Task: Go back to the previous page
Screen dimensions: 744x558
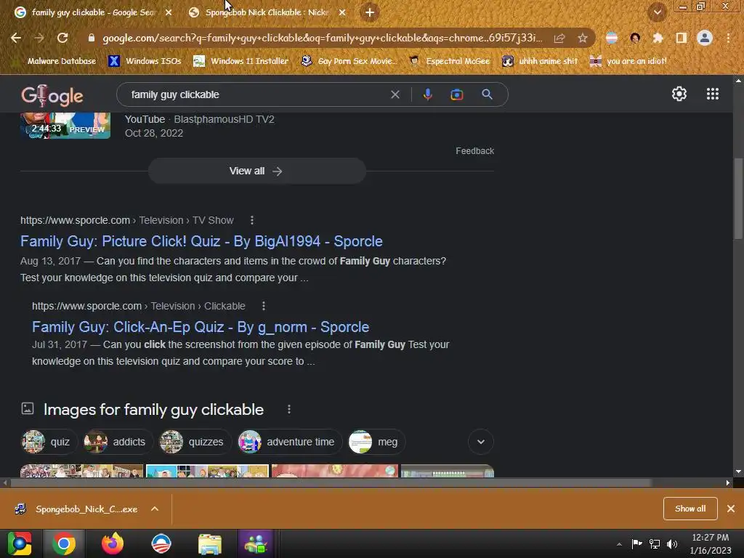Action: (16, 38)
